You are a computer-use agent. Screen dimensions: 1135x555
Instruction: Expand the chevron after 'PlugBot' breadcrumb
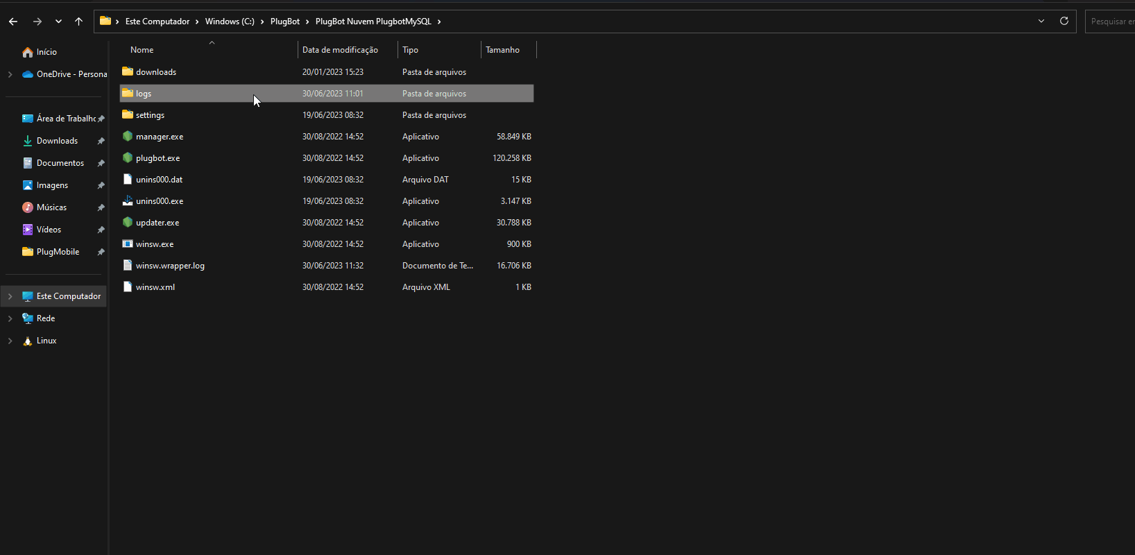(307, 22)
